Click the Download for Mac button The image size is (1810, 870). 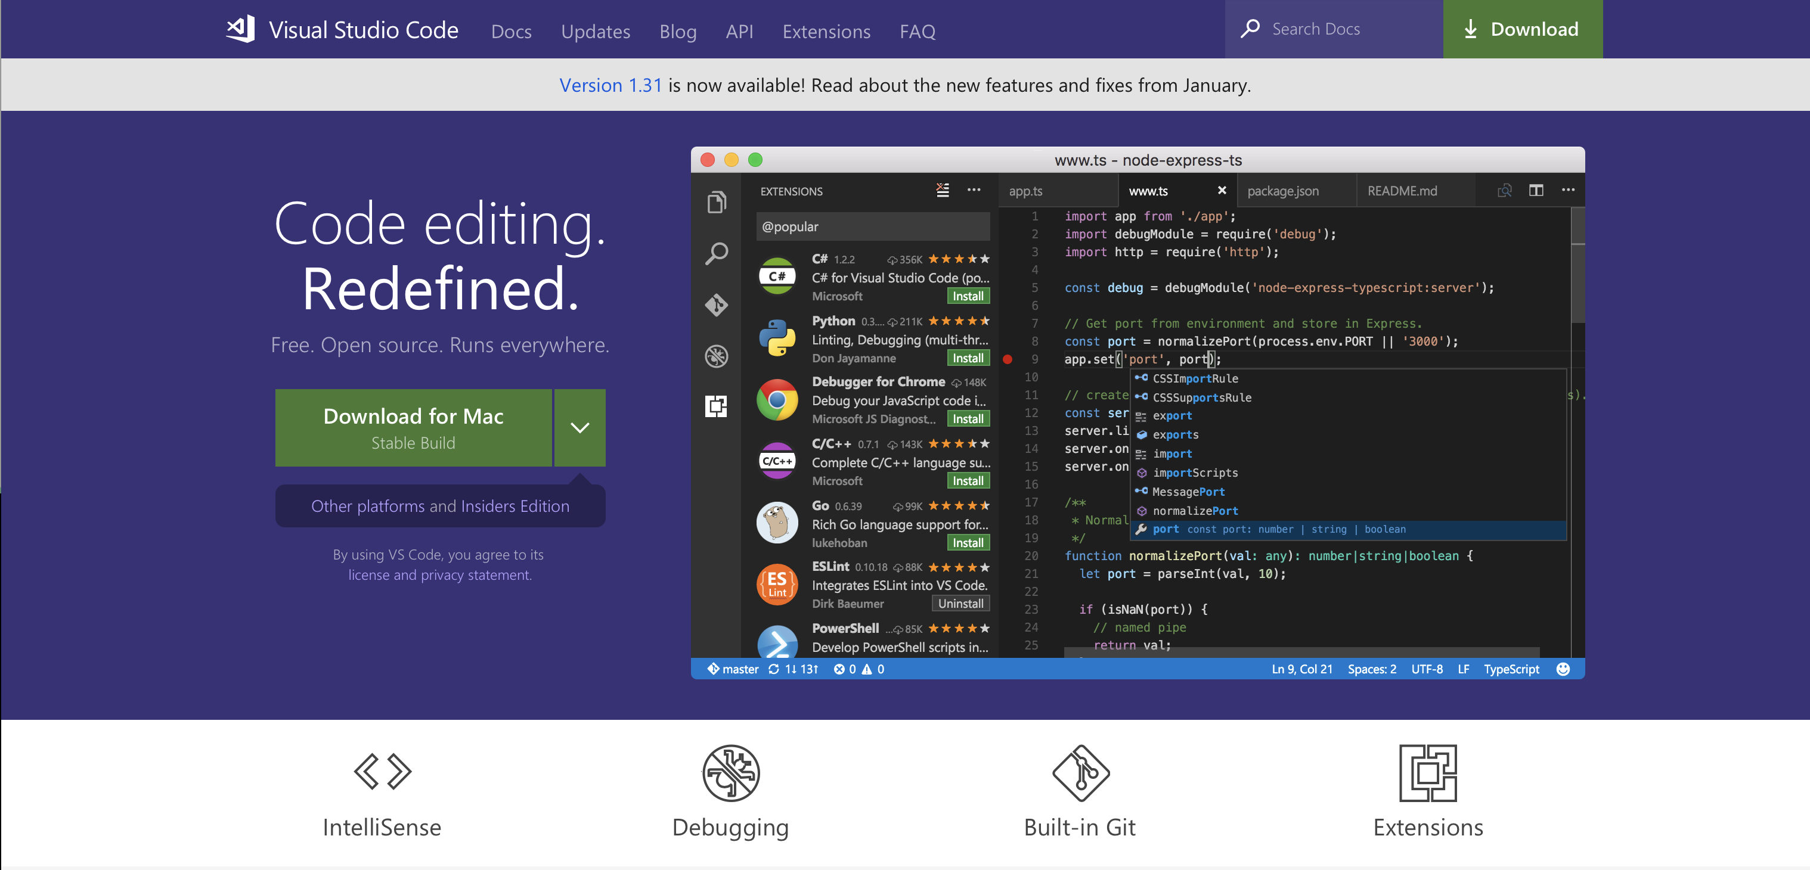click(x=413, y=428)
